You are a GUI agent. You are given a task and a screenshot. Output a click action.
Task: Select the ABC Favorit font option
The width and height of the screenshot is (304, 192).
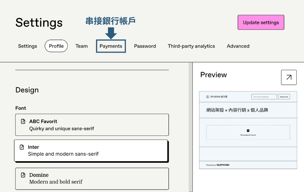coord(91,125)
